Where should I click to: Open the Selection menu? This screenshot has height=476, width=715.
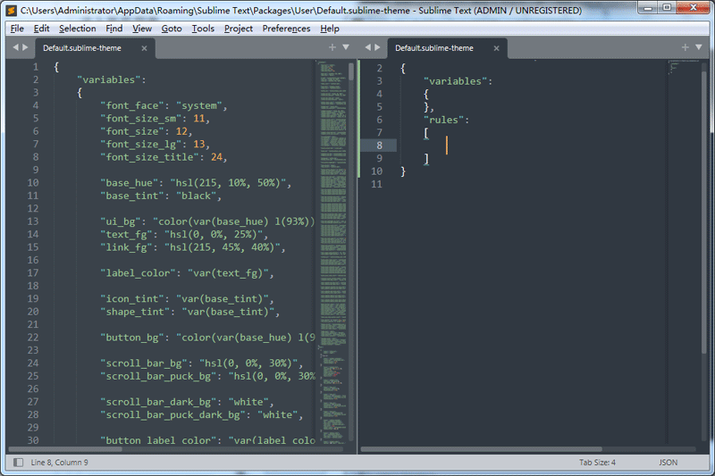click(77, 29)
